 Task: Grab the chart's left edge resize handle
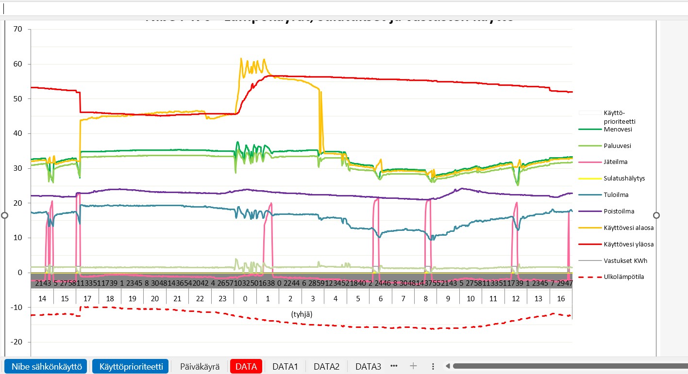5,215
